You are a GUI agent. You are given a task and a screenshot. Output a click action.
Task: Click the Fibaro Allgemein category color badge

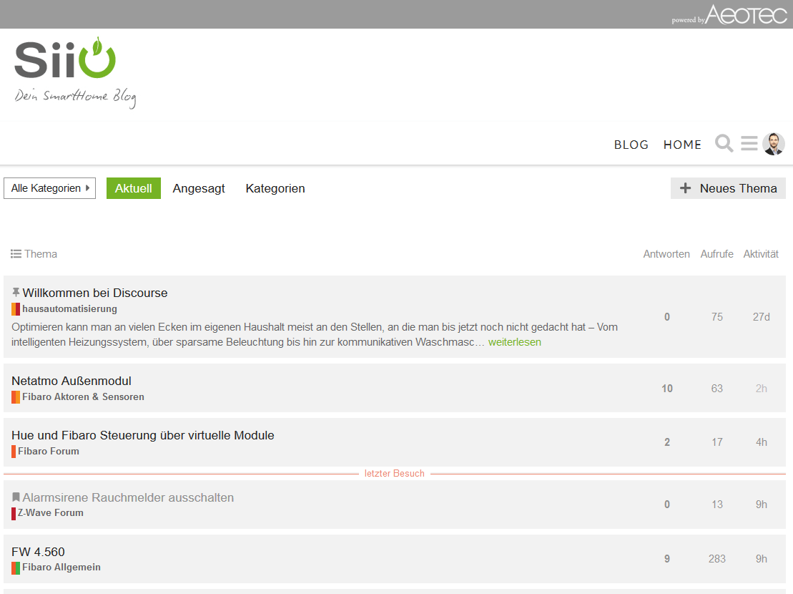pos(16,568)
